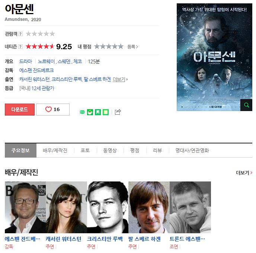
Task: Click the green bookmark share icon
Action: 98,112
